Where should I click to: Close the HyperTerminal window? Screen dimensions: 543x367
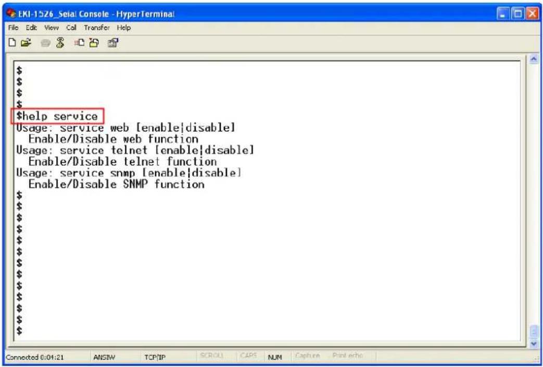click(532, 14)
